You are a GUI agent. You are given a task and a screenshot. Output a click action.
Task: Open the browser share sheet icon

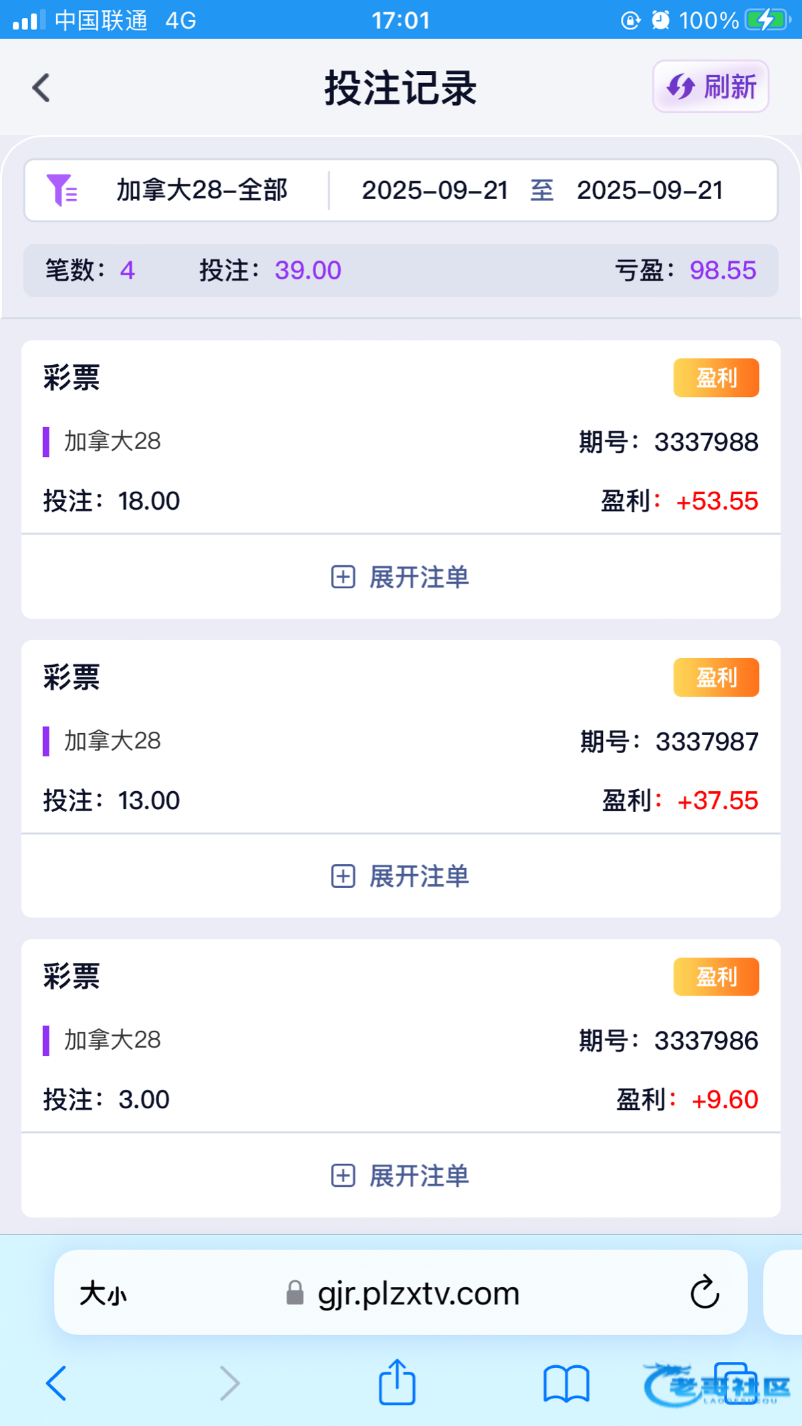(397, 1381)
